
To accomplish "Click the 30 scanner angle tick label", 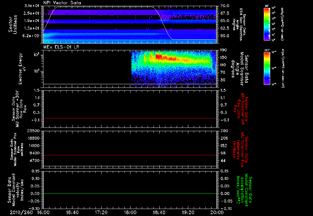I will [223, 80].
